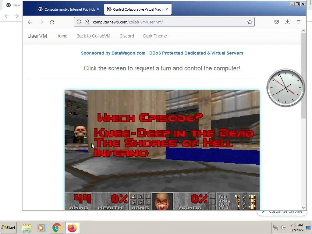Close the Control Collaborative Virtual Machine tab
The image size is (312, 234).
point(167,9)
